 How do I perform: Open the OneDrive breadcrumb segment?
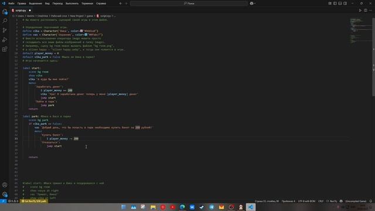coord(43,16)
